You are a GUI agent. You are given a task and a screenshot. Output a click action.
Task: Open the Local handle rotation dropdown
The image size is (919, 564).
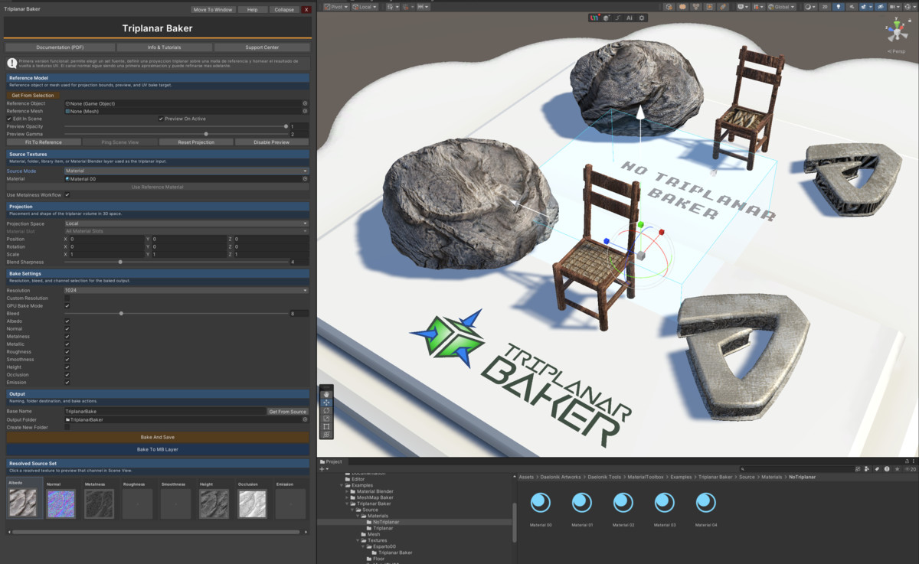click(365, 6)
